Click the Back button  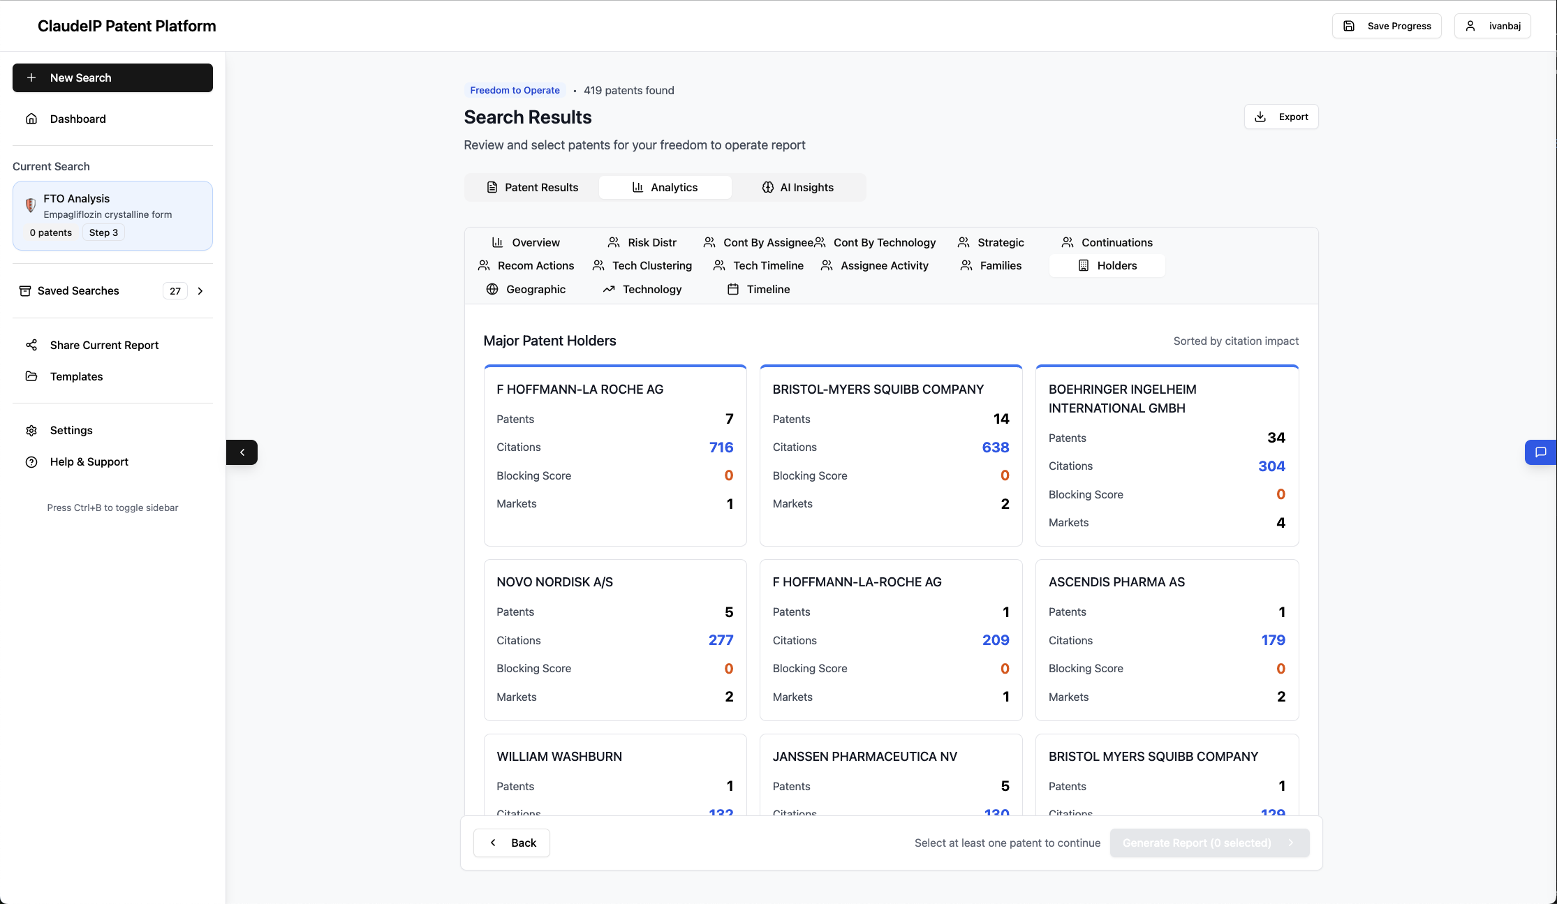(x=512, y=843)
